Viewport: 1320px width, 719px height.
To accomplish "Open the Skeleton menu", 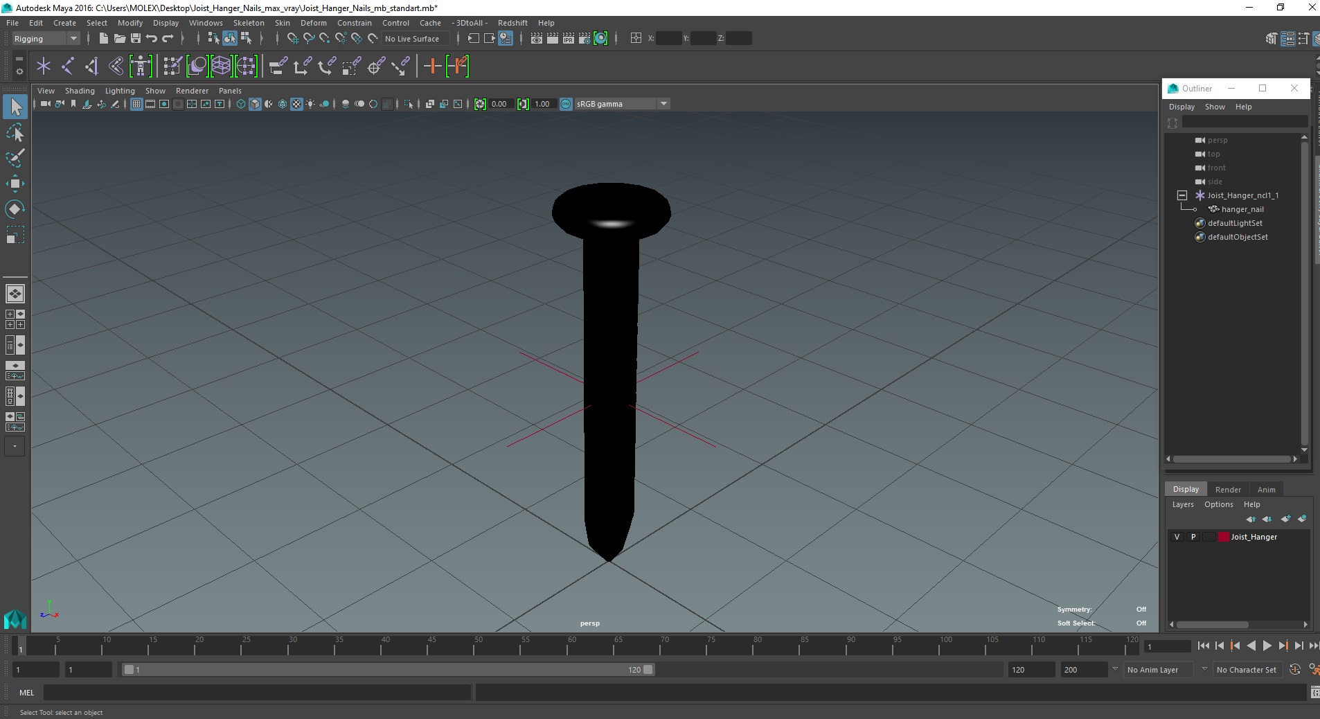I will [249, 23].
